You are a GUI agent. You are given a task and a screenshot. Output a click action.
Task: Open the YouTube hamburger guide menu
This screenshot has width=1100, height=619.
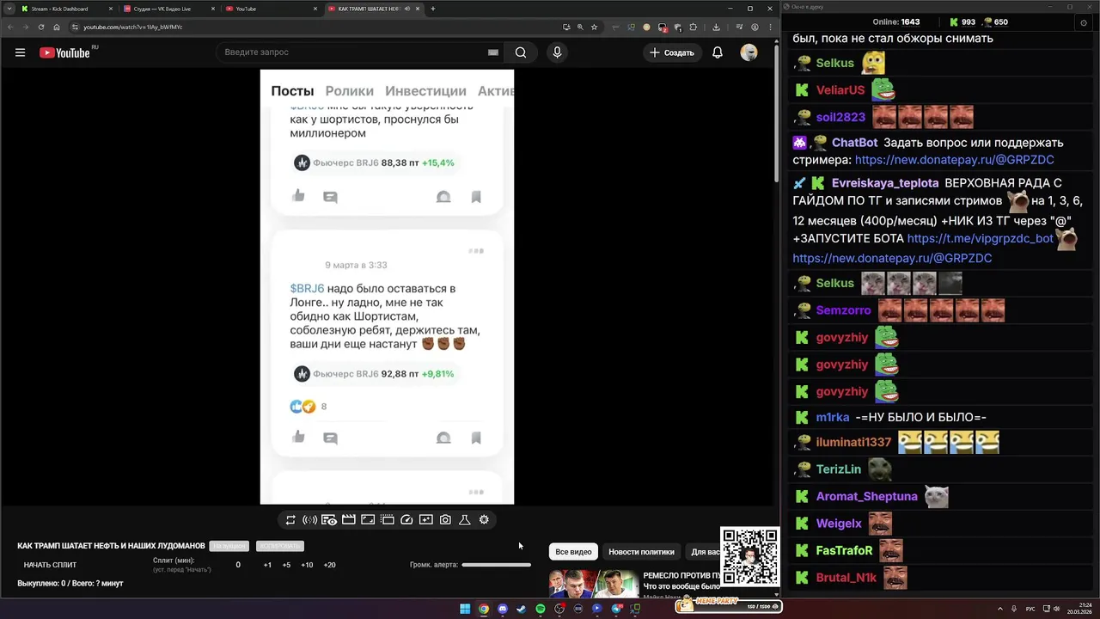coord(20,52)
